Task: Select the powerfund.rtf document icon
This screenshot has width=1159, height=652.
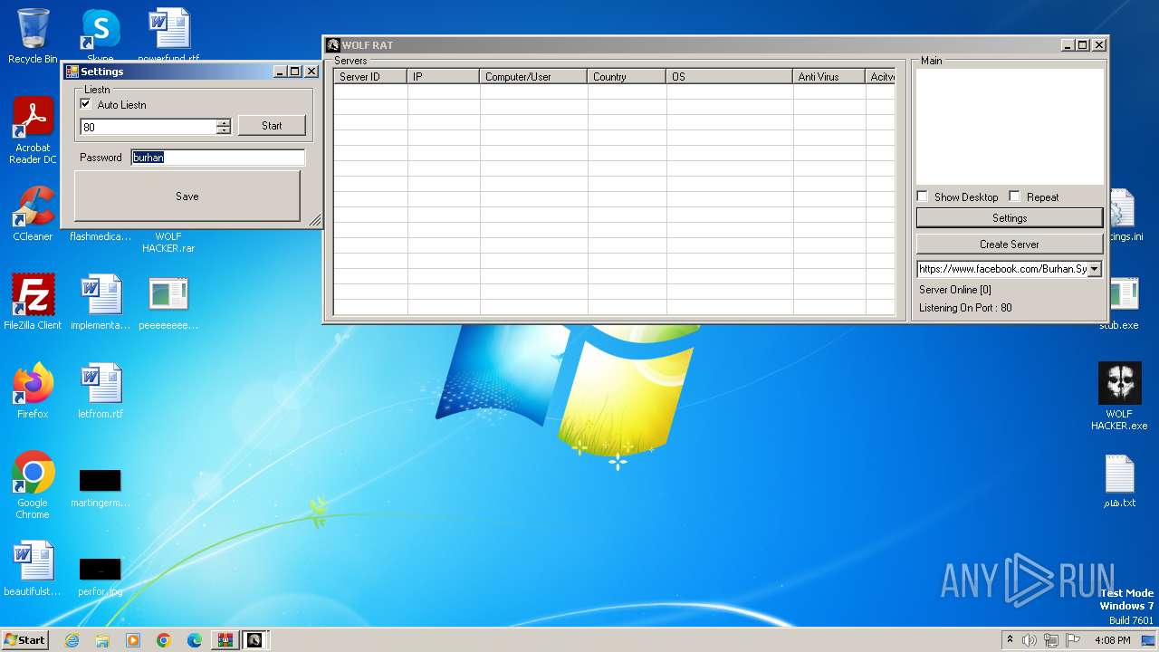Action: pos(168,34)
